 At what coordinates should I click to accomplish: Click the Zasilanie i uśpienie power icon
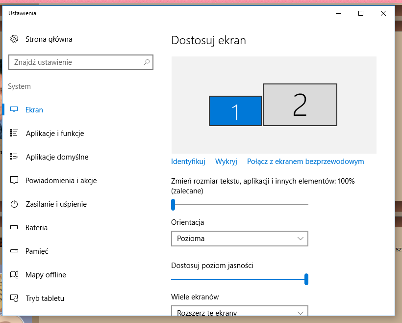14,204
